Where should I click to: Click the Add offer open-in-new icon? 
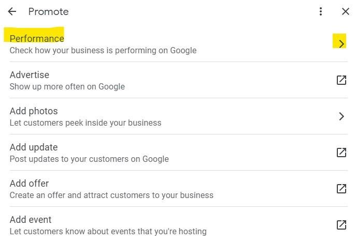[341, 189]
